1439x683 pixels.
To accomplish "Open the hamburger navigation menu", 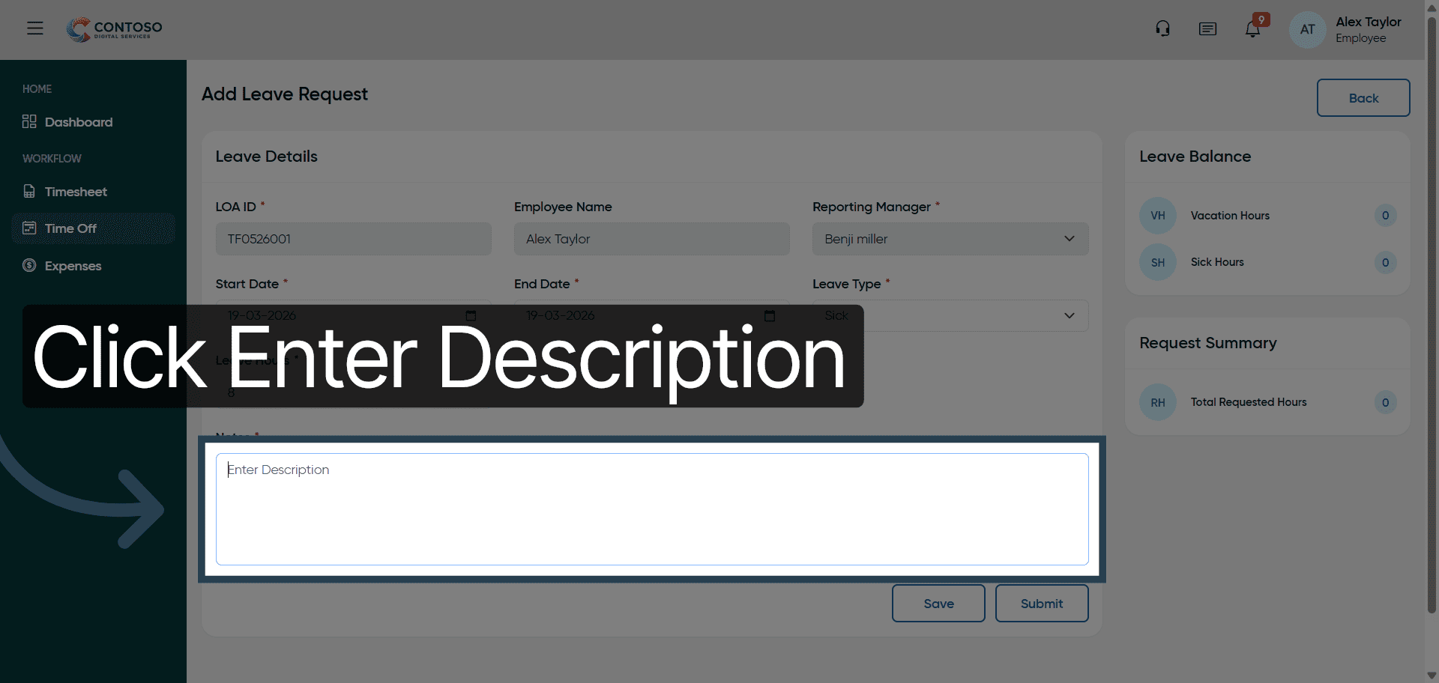I will coord(35,28).
